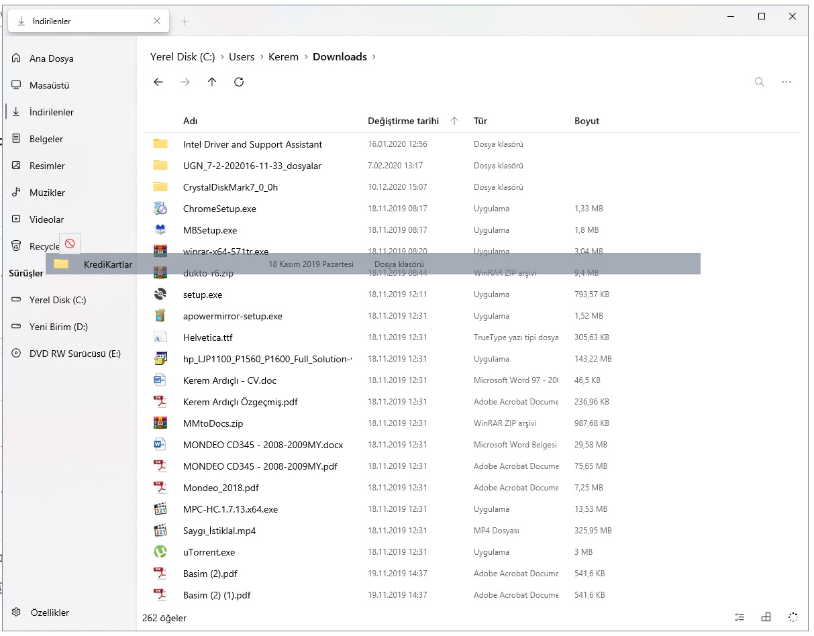Open a new tab with the plus button
Image resolution: width=814 pixels, height=636 pixels.
tap(185, 20)
